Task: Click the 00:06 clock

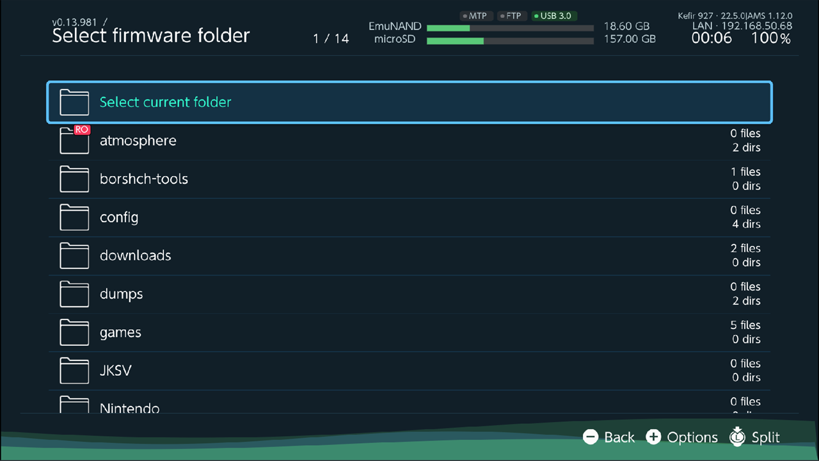Action: click(x=712, y=39)
